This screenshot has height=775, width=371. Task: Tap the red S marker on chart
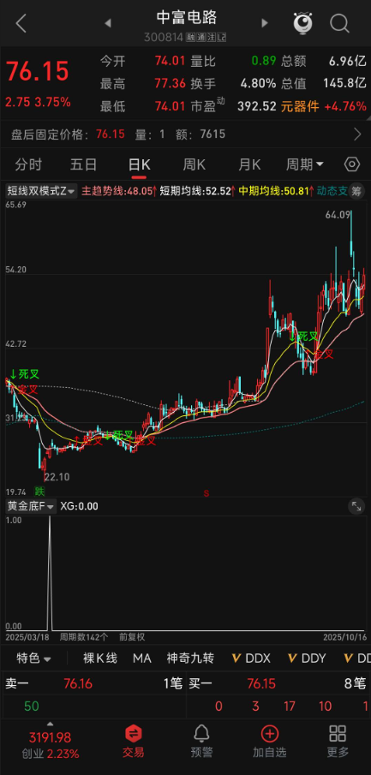tap(206, 492)
